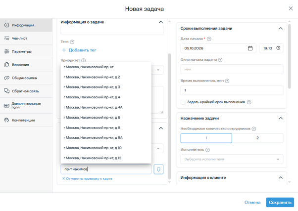This screenshot has width=298, height=211.
Task: Open the Дополнительные поля section
Action: (x=26, y=106)
